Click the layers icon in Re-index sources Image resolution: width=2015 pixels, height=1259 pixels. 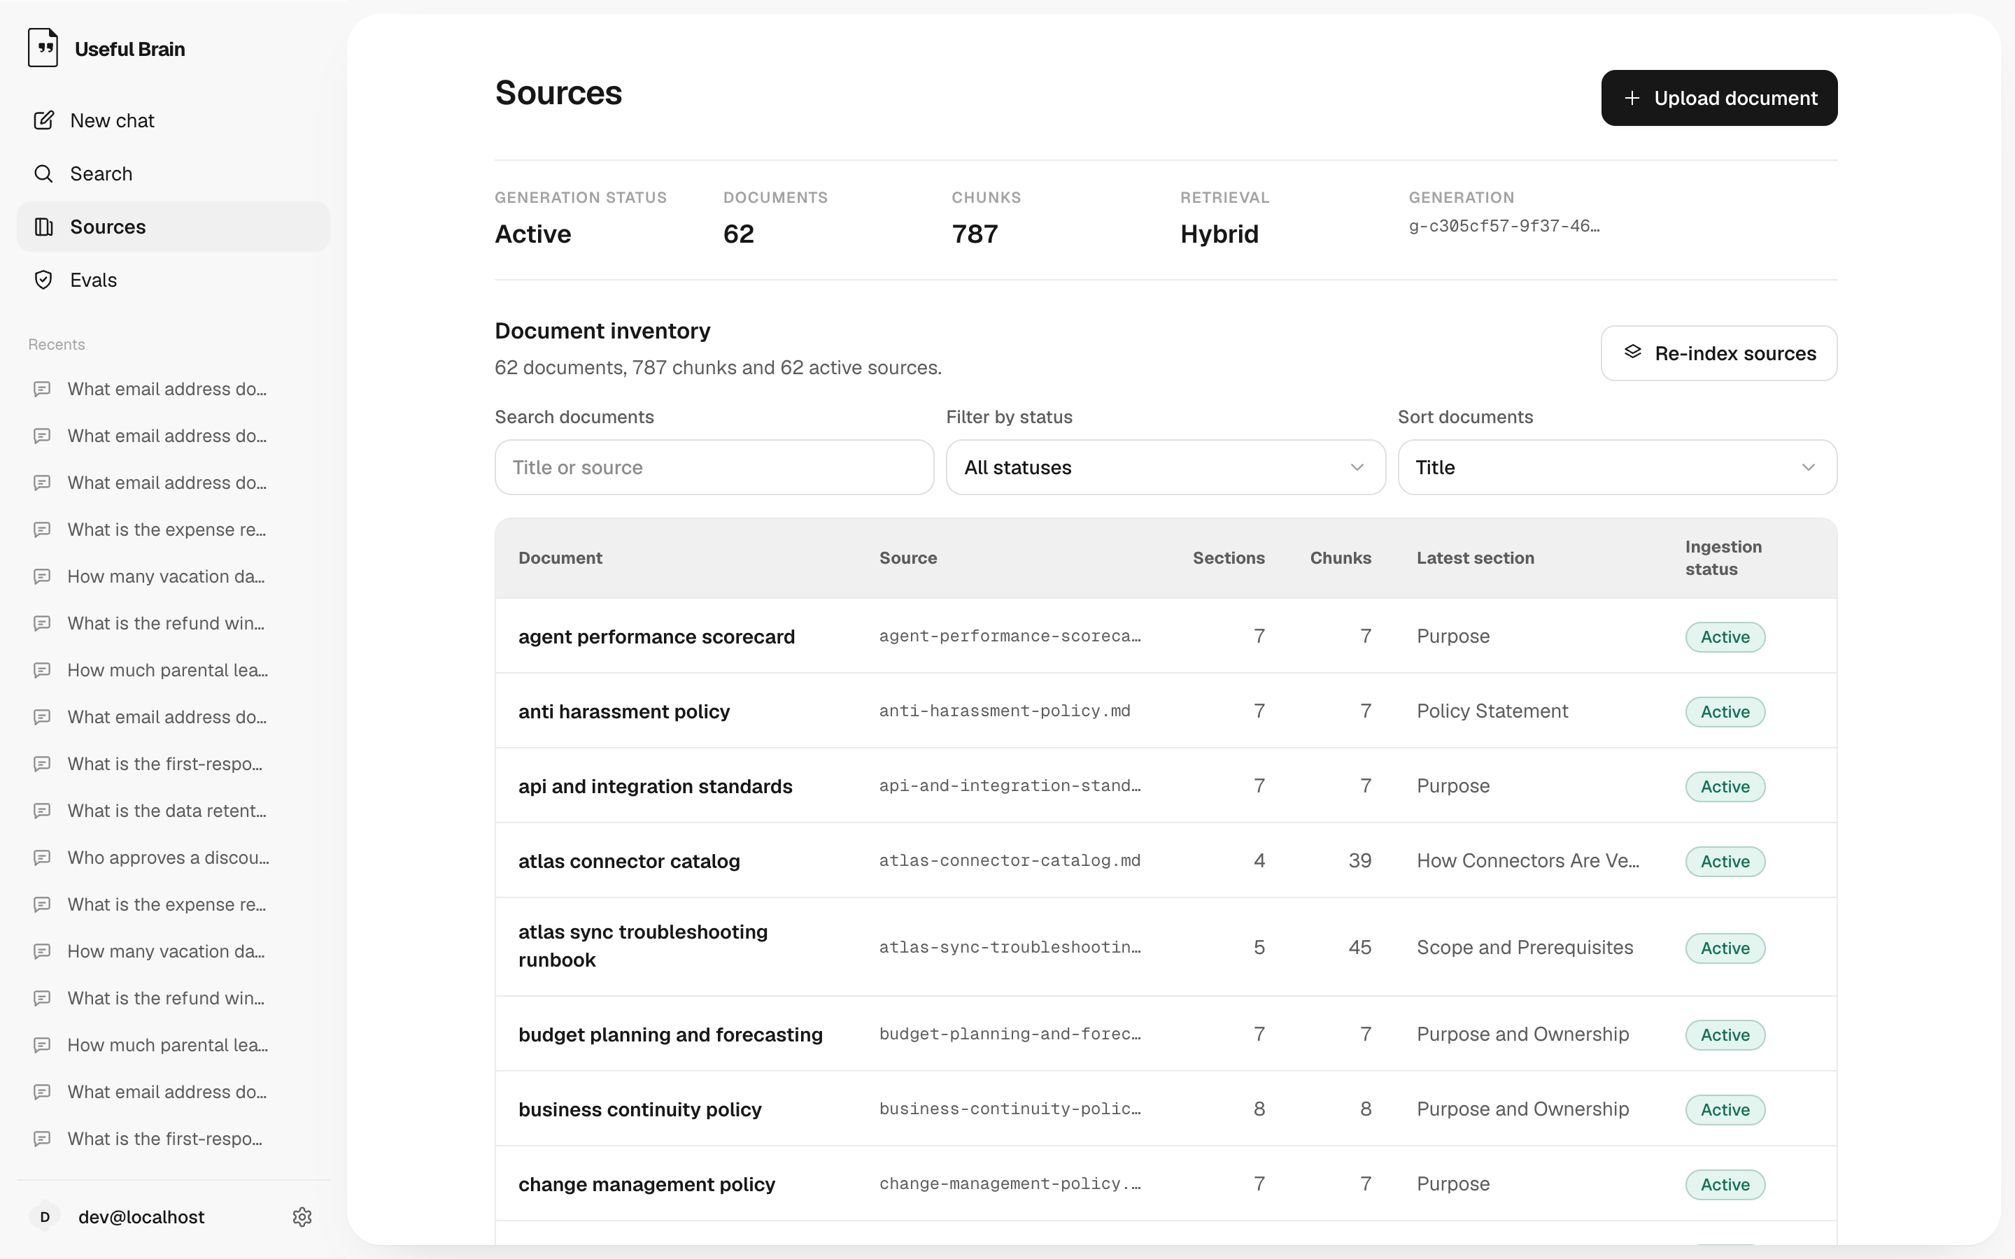(1633, 353)
